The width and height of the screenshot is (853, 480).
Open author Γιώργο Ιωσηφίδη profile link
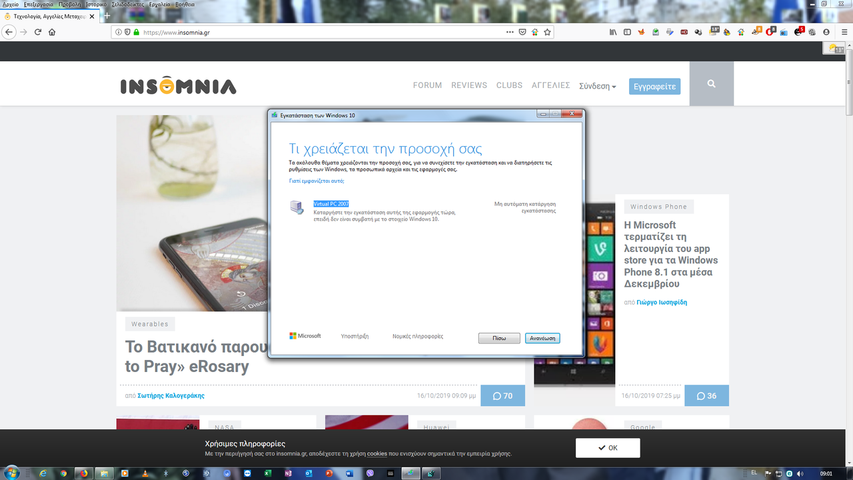pyautogui.click(x=662, y=302)
